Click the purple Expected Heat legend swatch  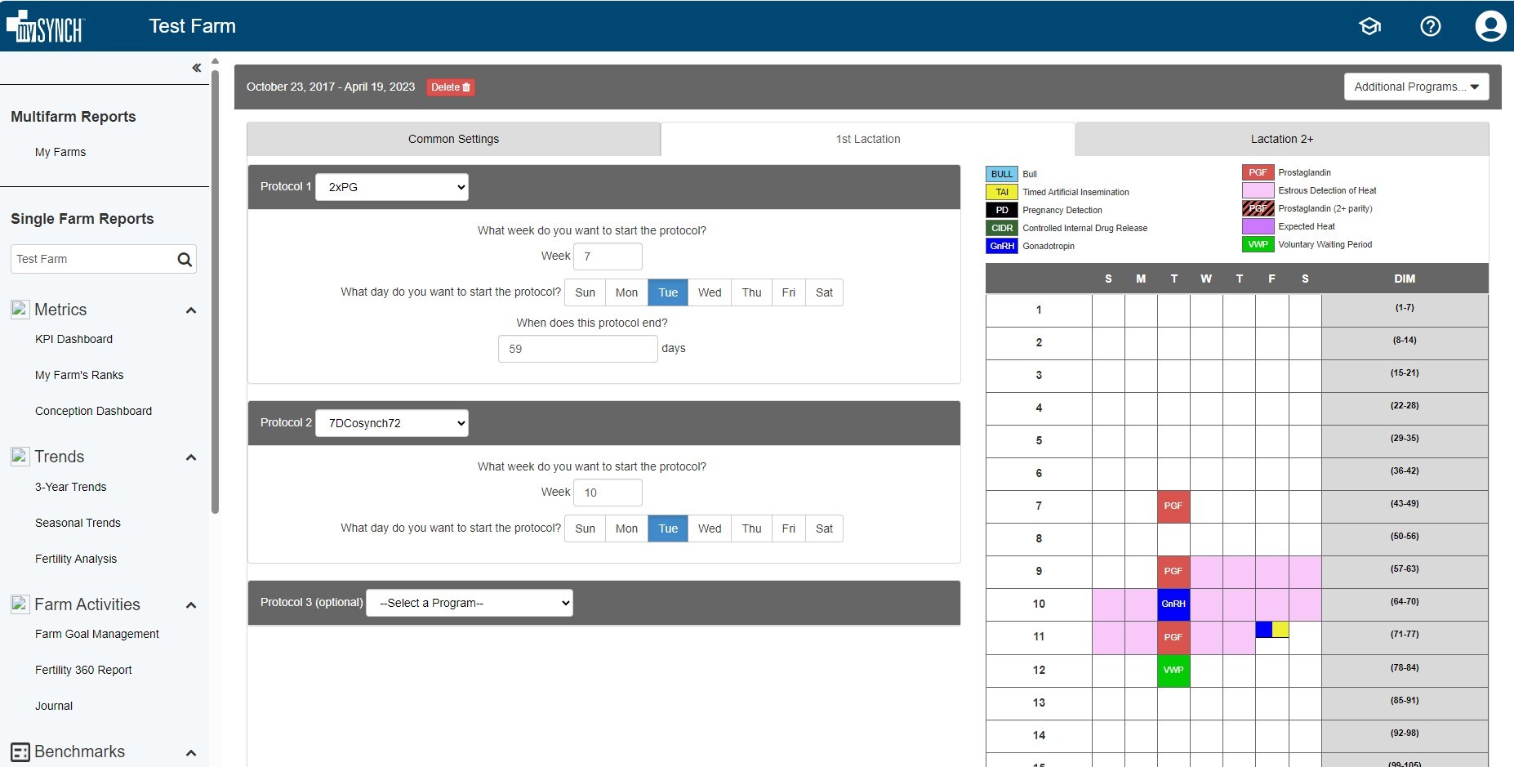pyautogui.click(x=1258, y=226)
